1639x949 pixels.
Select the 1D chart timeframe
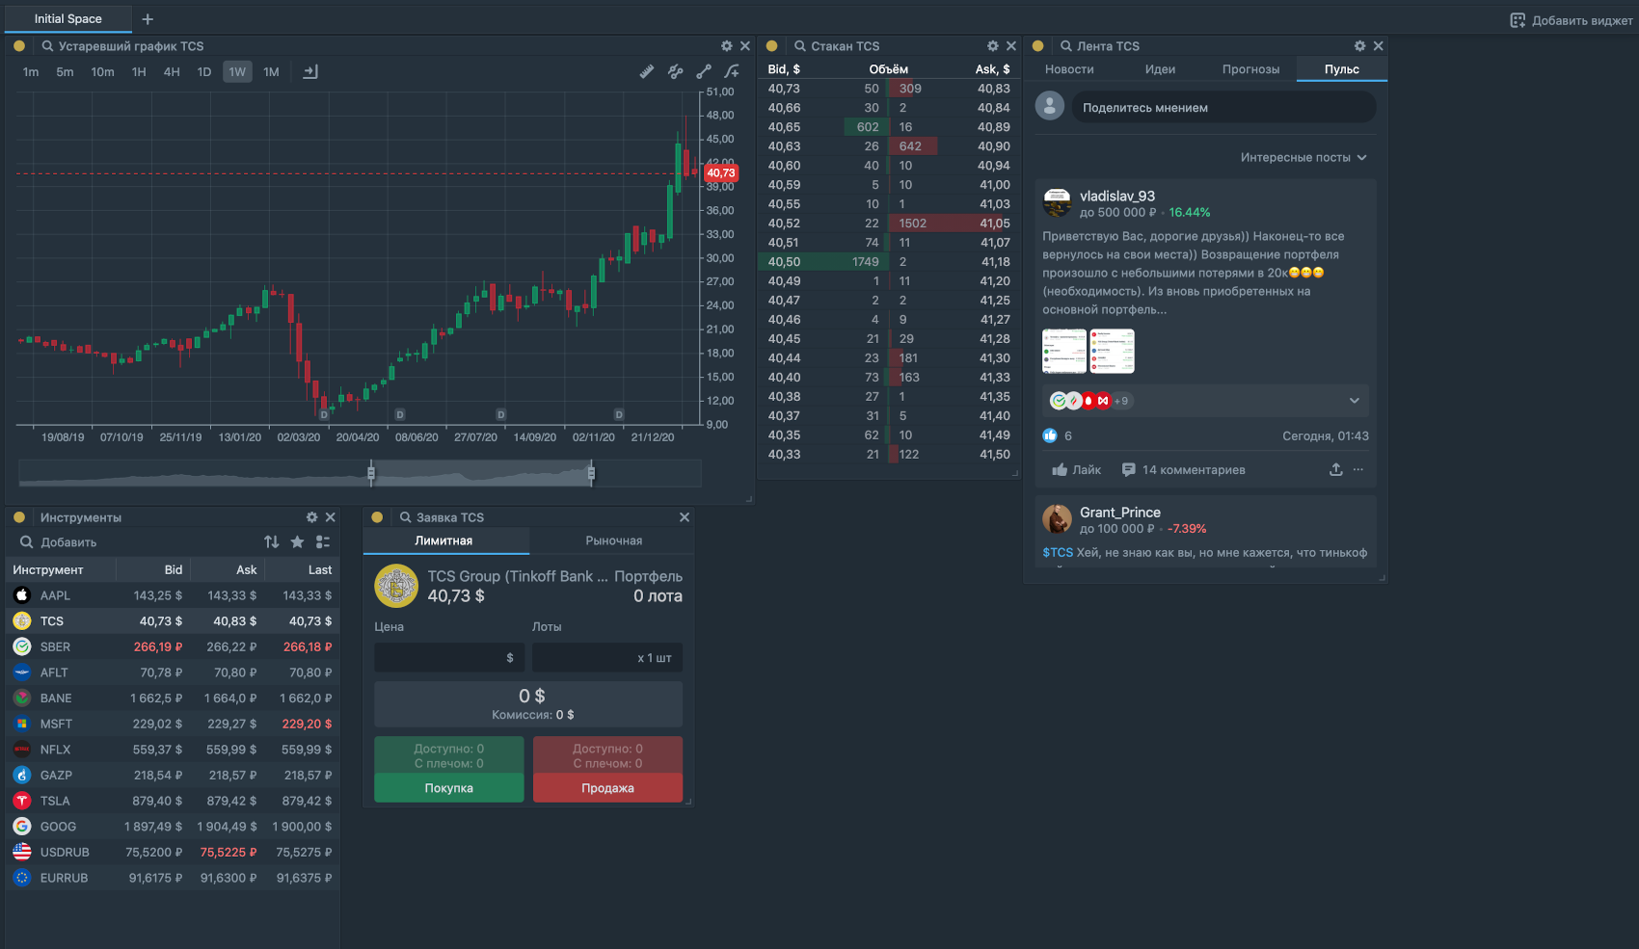204,72
